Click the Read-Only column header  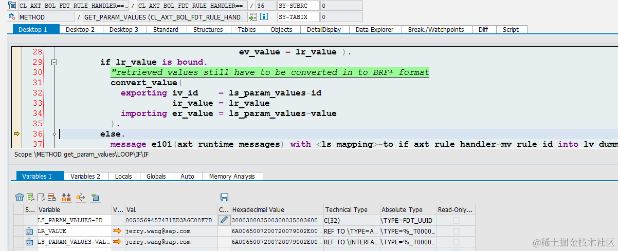[x=456, y=209]
